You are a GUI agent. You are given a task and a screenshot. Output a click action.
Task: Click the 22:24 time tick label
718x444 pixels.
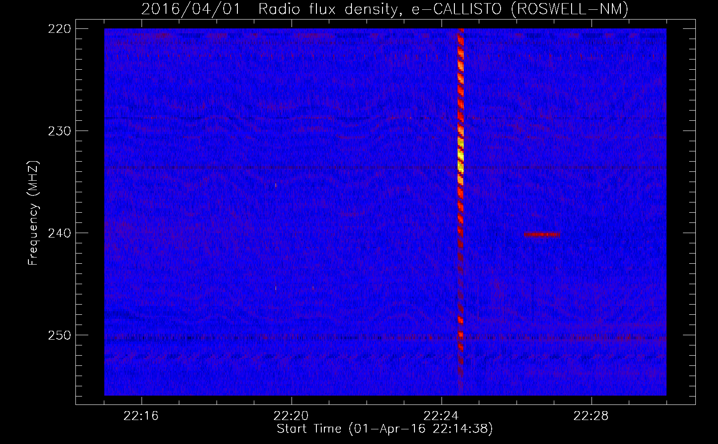point(441,416)
